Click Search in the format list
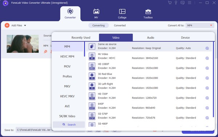The height and width of the screenshot is (137, 218). coord(69,125)
